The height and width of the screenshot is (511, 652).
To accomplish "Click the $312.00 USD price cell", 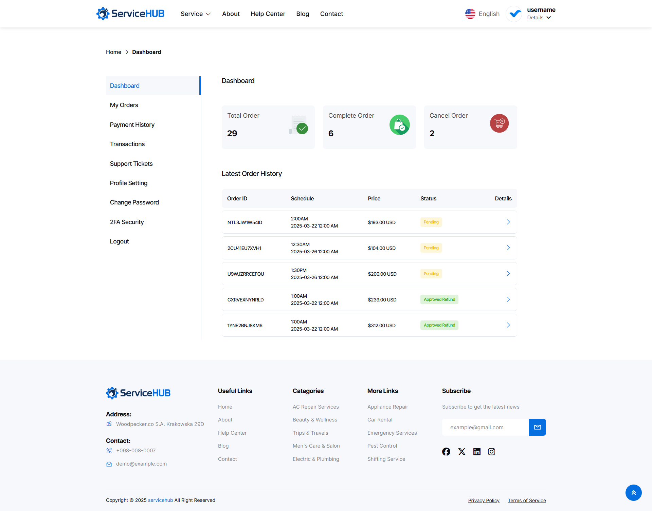I will [x=382, y=326].
